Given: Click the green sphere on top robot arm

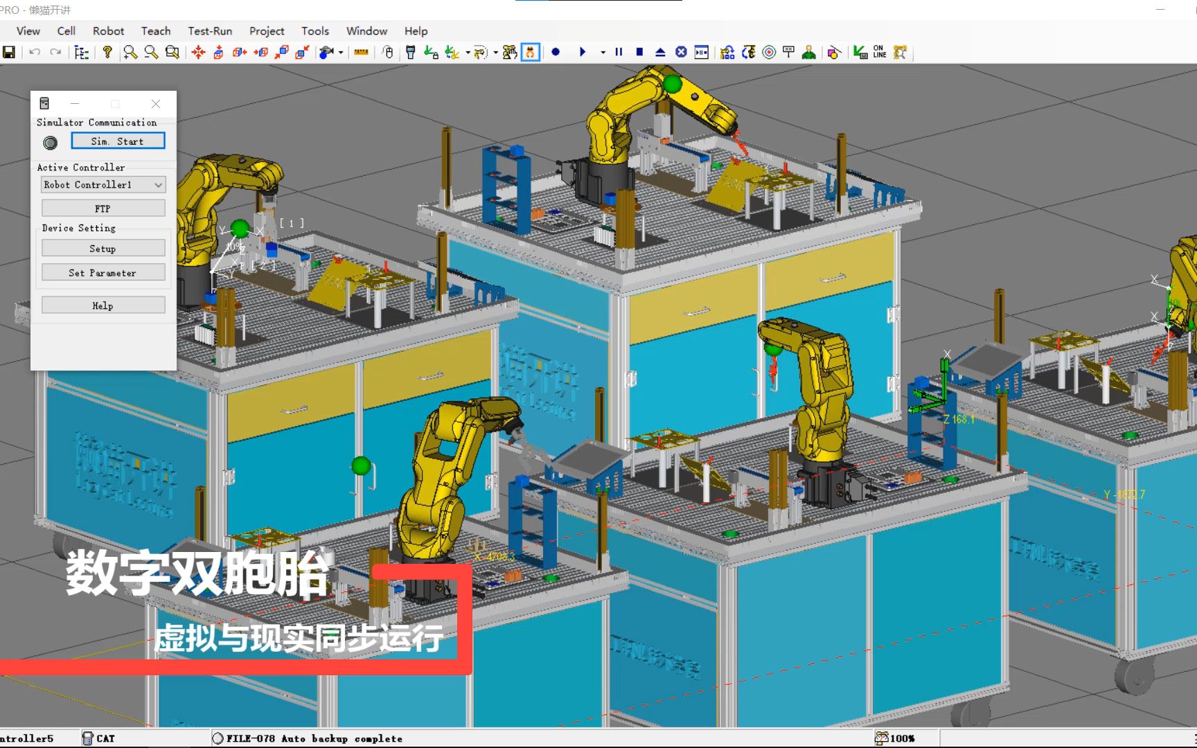Looking at the screenshot, I should click(673, 84).
